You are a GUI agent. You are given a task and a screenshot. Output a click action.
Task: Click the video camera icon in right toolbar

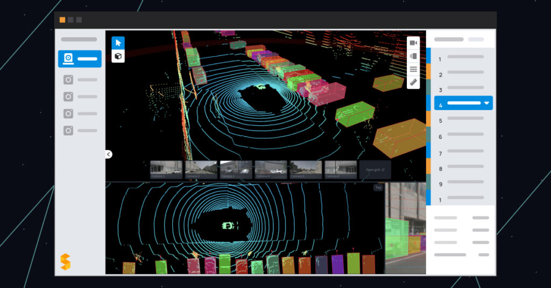coord(413,43)
